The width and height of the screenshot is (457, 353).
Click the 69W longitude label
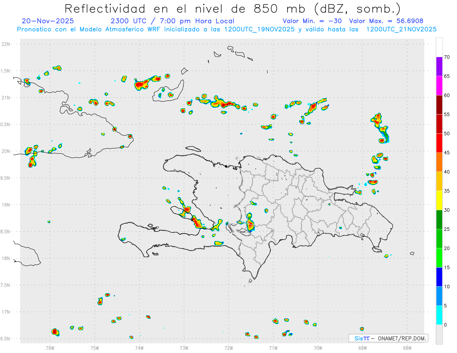click(363, 347)
